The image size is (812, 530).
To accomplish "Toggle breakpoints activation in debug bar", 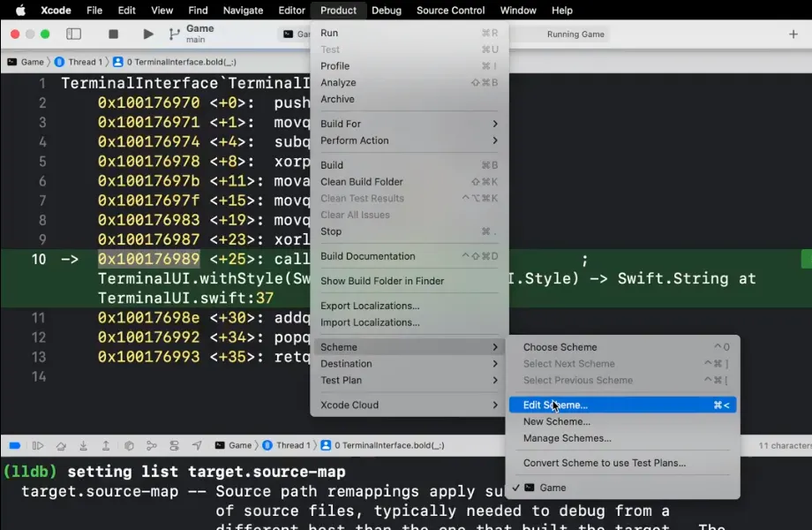I will click(x=15, y=445).
